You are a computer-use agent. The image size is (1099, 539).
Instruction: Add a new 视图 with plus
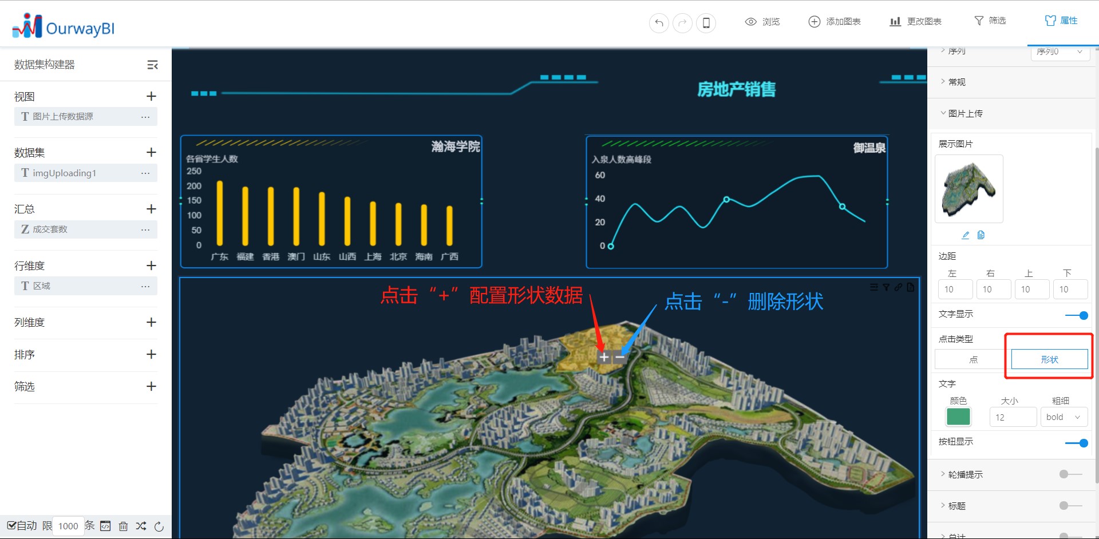pos(151,96)
